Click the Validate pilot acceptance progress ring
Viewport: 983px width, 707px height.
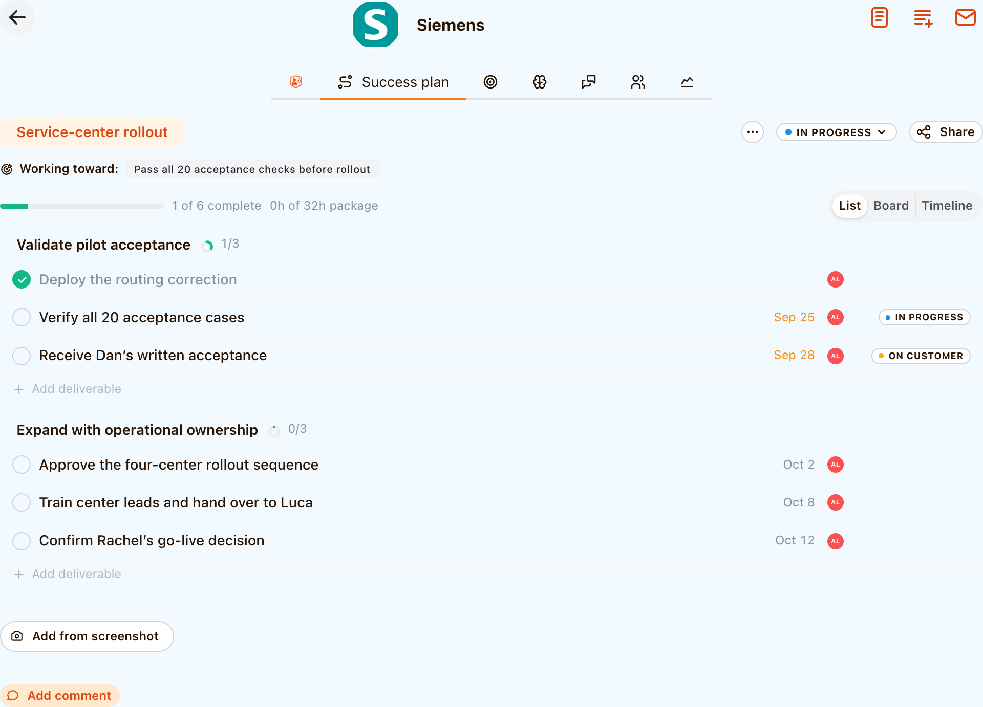tap(207, 246)
